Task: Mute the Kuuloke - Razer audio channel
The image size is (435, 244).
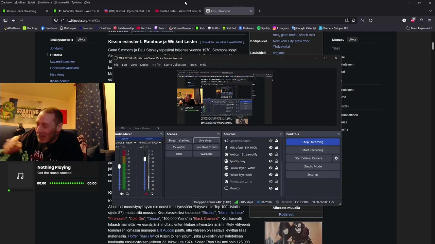Action: point(122,194)
